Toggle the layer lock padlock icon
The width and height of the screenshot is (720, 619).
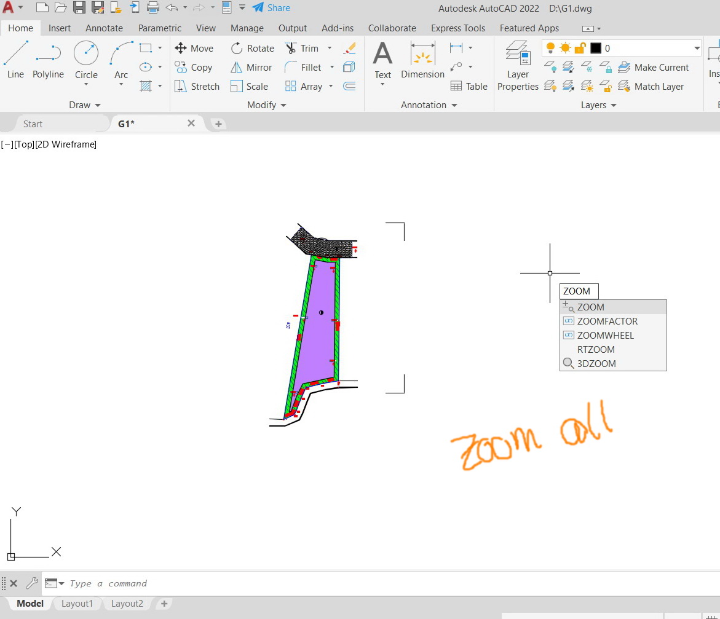tap(580, 49)
